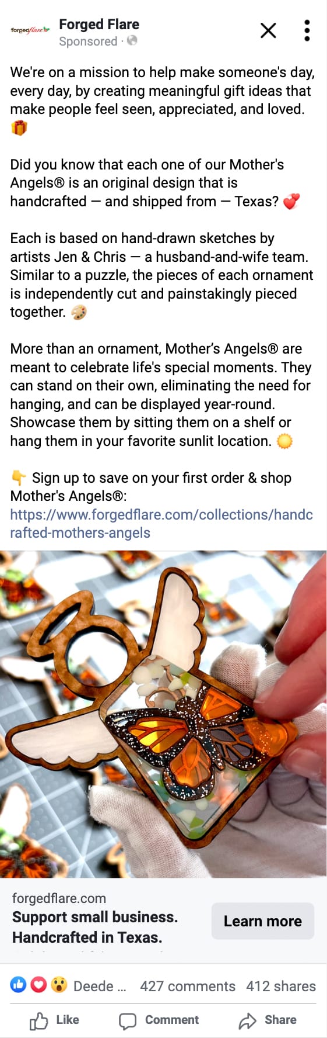Dismiss the ad with the X icon
Screen dimensions: 327x1038
pyautogui.click(x=268, y=30)
